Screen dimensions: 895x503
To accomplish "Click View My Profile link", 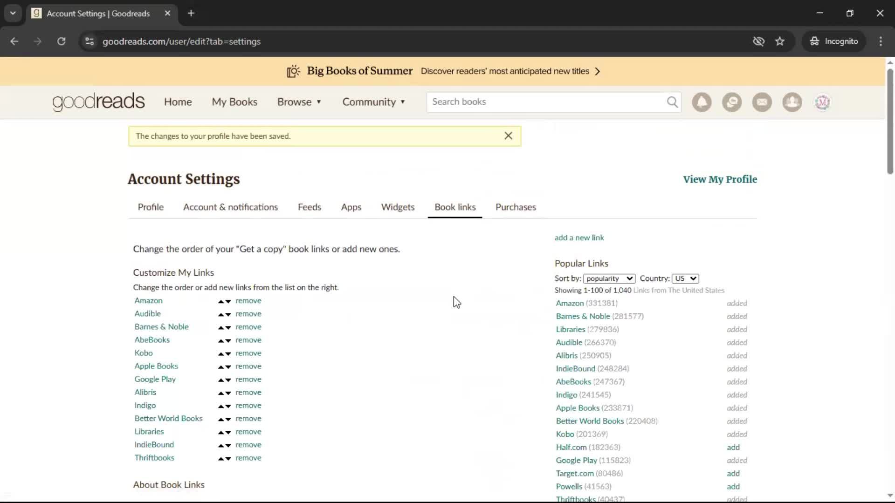I will pyautogui.click(x=720, y=179).
